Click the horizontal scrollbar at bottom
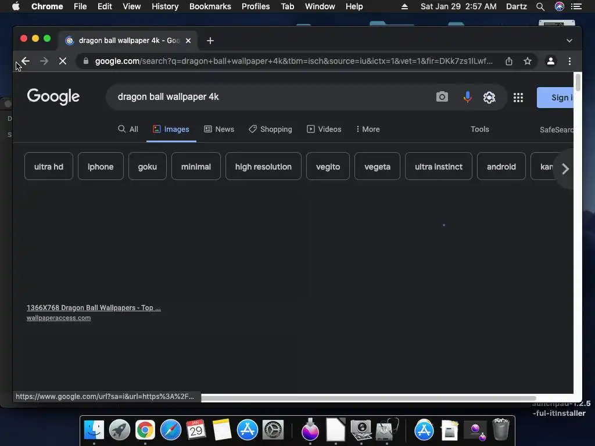The width and height of the screenshot is (595, 446). click(368, 398)
